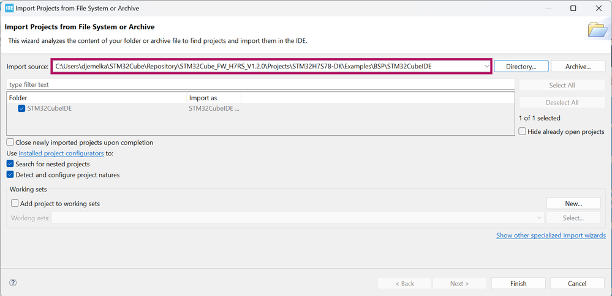
Task: Open the Import source dropdown arrow
Action: pos(486,67)
